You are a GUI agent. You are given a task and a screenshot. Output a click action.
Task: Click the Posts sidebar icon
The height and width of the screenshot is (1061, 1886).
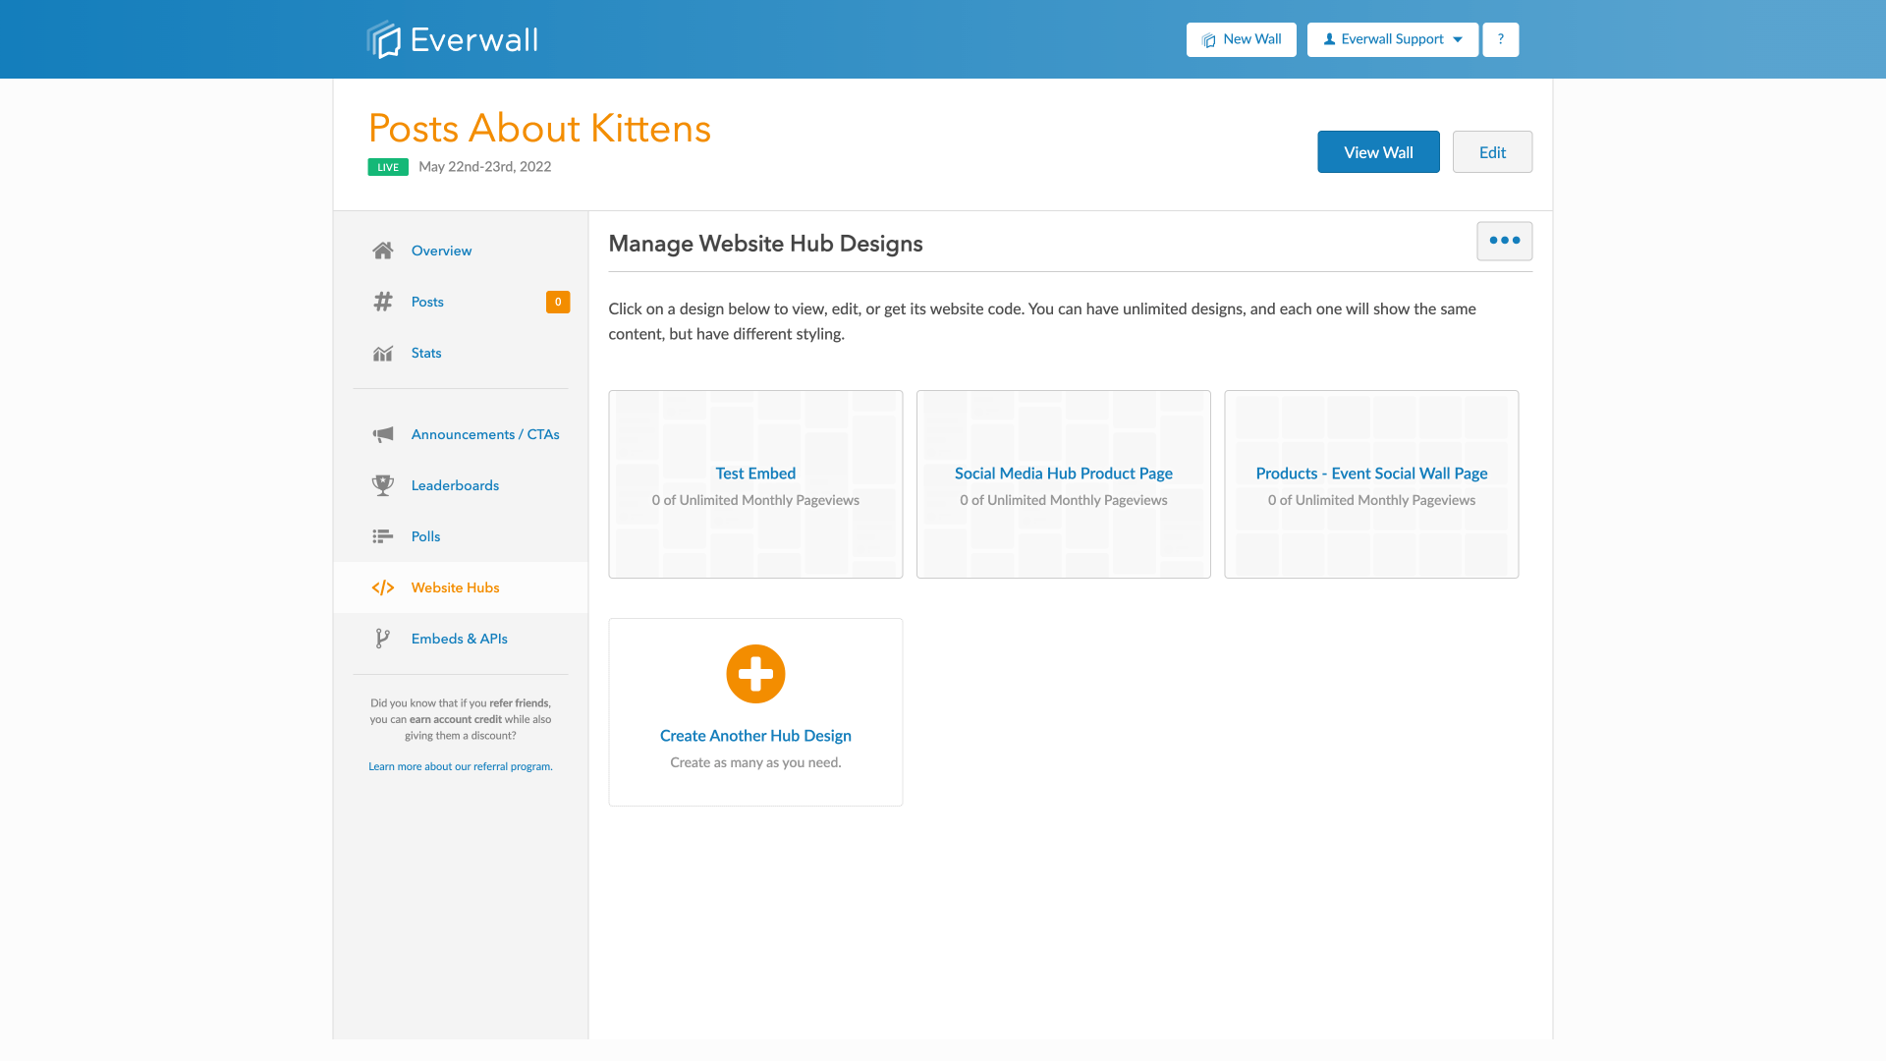(x=381, y=301)
